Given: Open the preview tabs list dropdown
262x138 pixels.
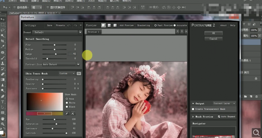Looking at the screenshot, I should [186, 31].
